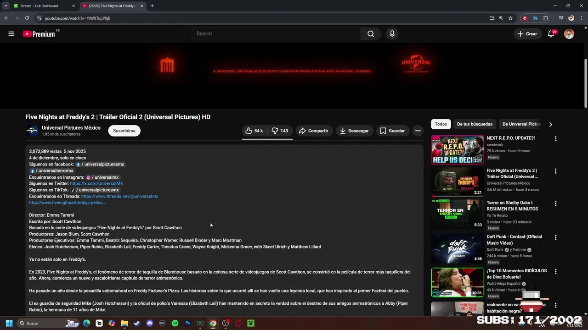
Task: Click the Crear button
Action: pos(527,34)
